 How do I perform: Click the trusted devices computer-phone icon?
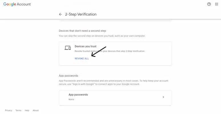68,48
